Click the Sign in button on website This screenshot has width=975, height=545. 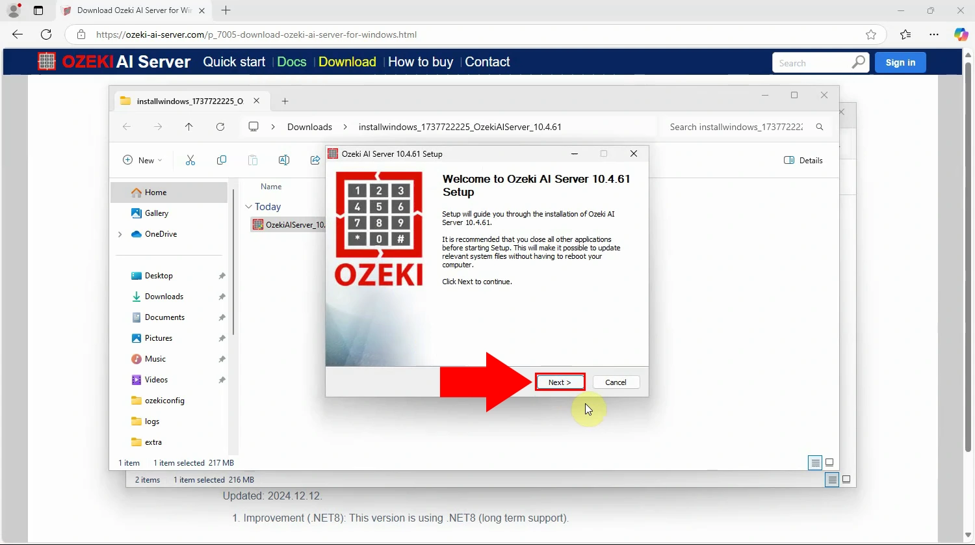point(900,62)
